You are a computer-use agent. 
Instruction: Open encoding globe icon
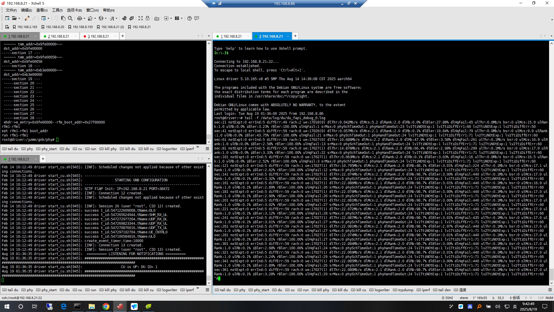click(101, 18)
